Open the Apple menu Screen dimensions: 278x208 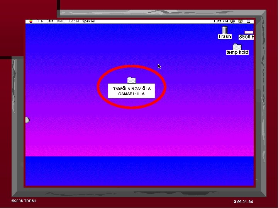31,21
